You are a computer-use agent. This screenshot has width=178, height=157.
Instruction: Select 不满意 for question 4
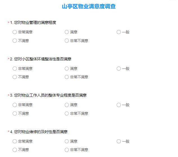15,150
